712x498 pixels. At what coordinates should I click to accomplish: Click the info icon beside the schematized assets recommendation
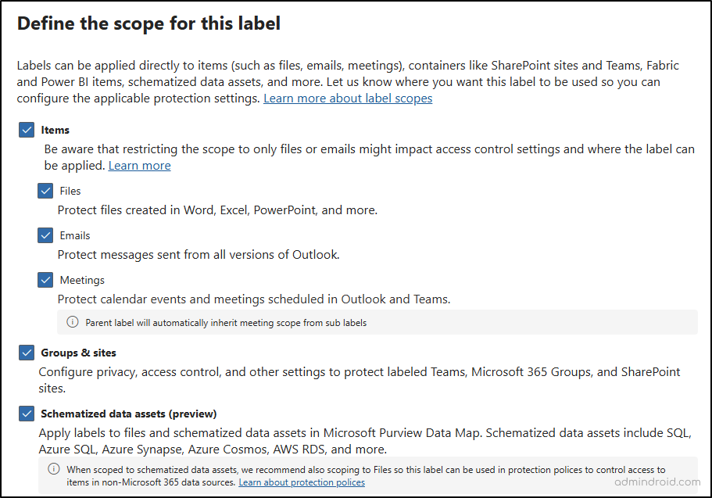point(54,469)
